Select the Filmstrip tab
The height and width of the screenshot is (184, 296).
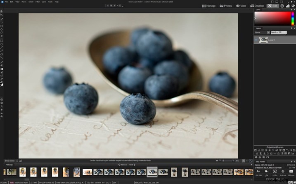point(9,165)
